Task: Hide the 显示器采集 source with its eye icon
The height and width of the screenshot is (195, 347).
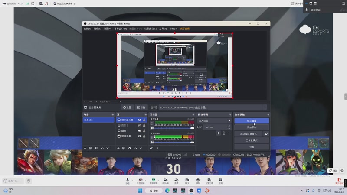Action: tap(139, 120)
